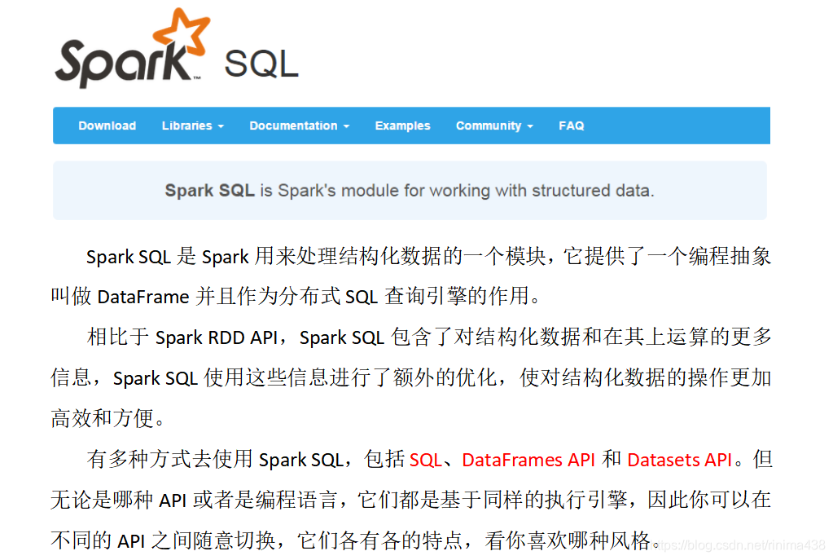The height and width of the screenshot is (560, 833).
Task: Expand the Libraries dropdown menu
Action: [193, 126]
